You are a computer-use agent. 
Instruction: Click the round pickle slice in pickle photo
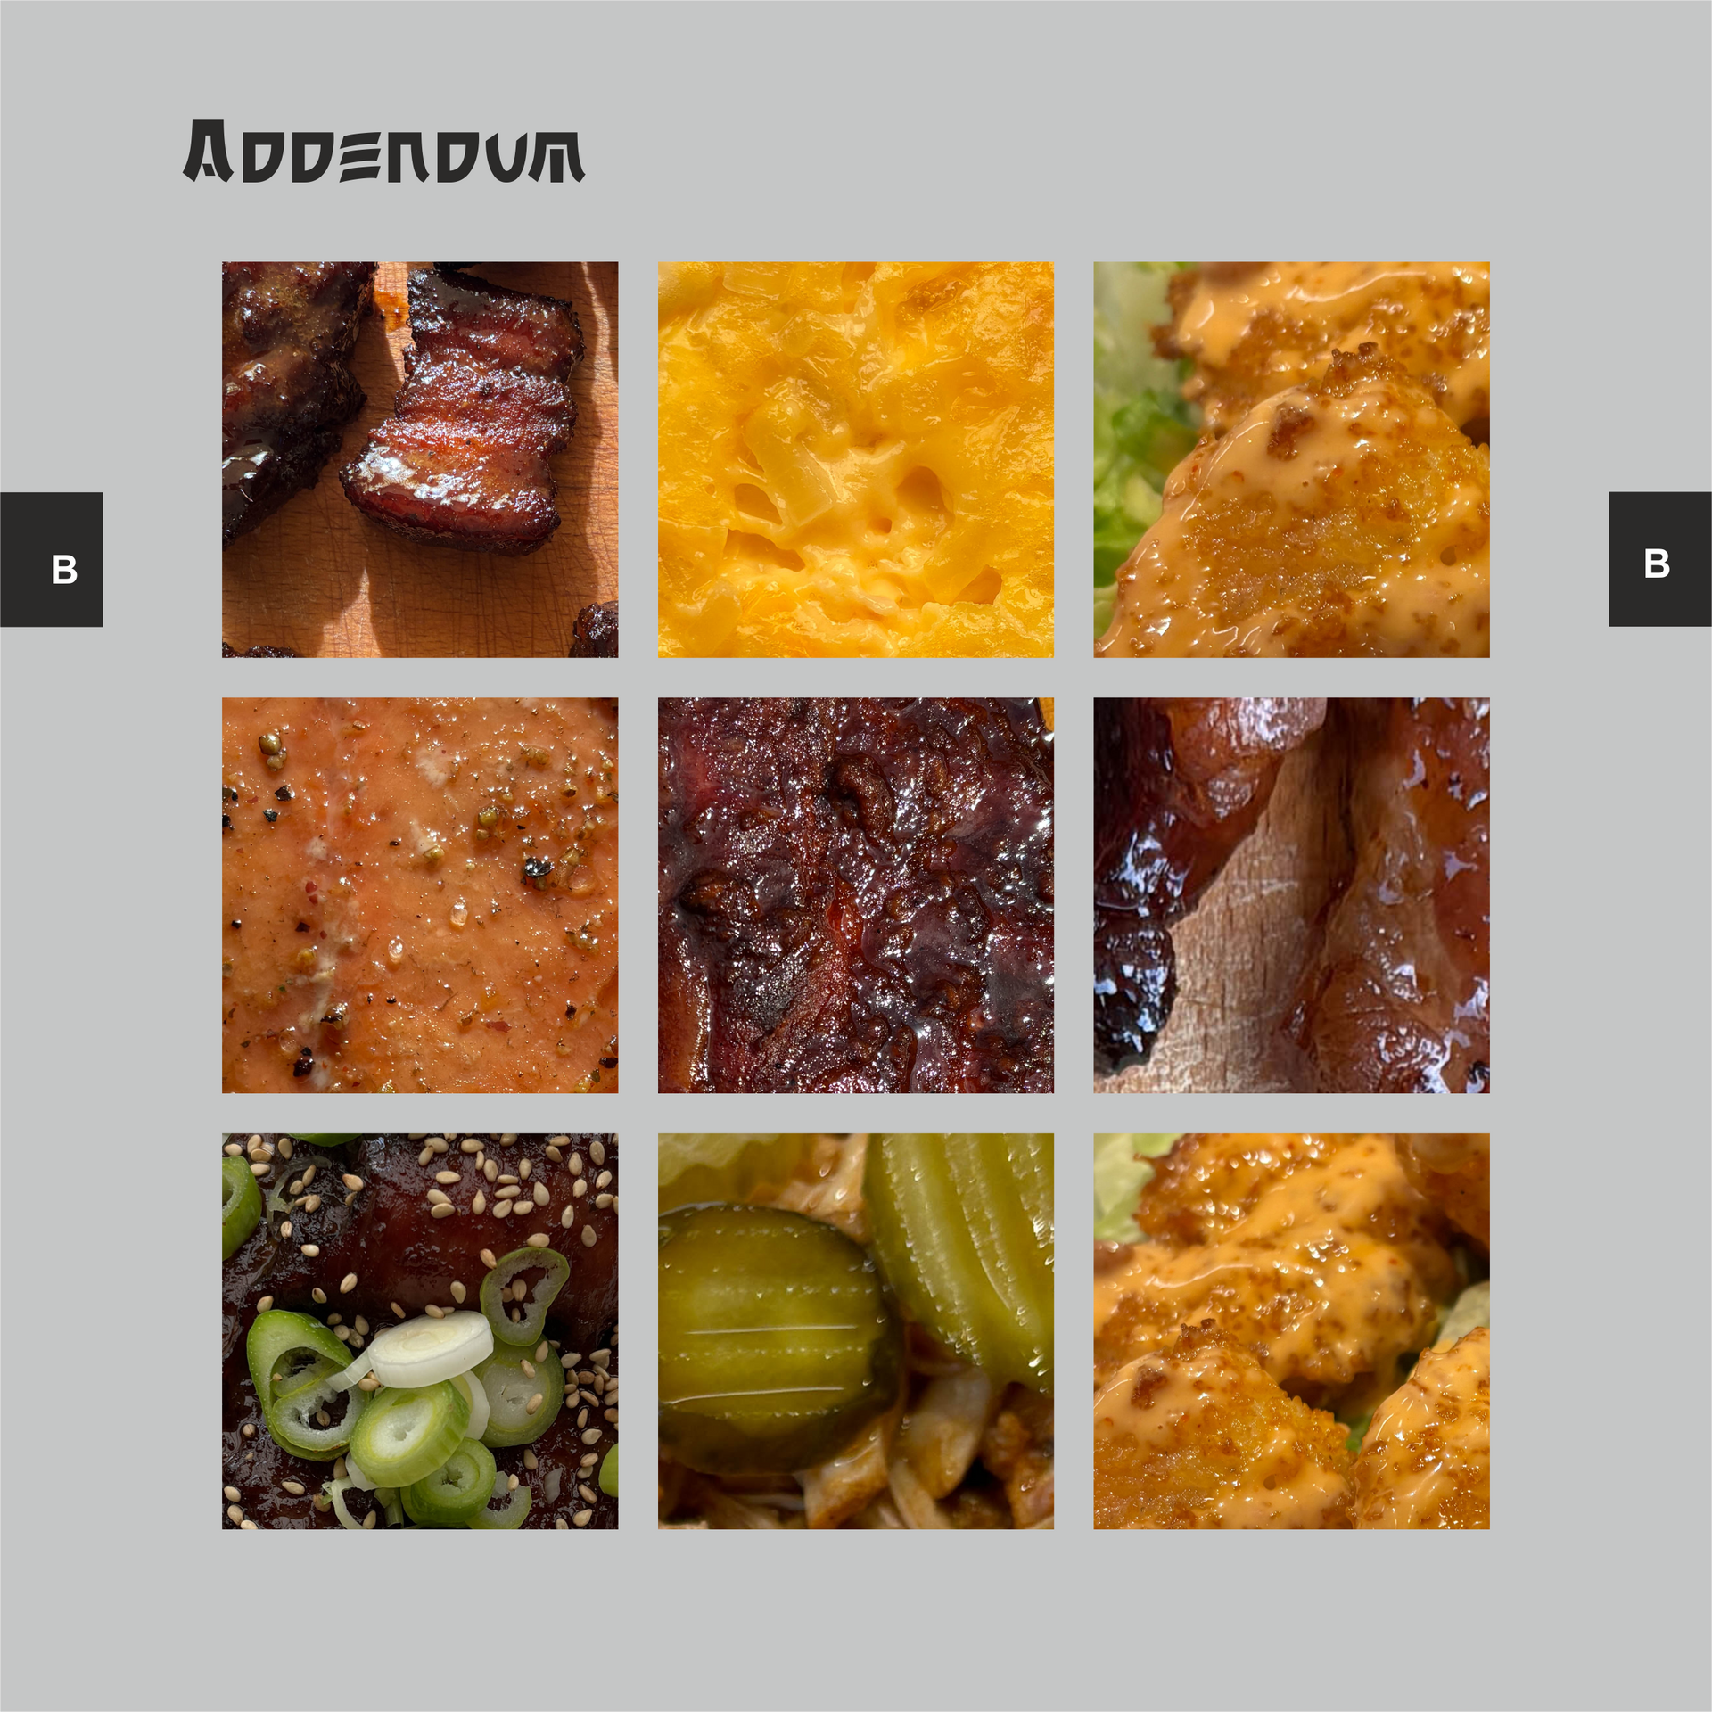point(778,1337)
